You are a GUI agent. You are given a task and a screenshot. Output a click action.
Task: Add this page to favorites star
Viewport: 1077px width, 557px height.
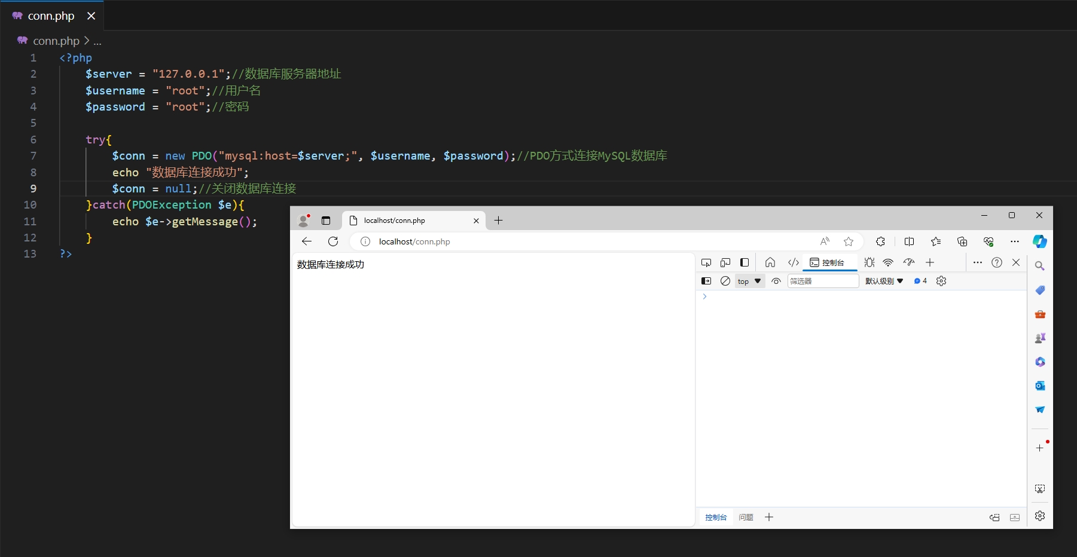[x=849, y=241]
